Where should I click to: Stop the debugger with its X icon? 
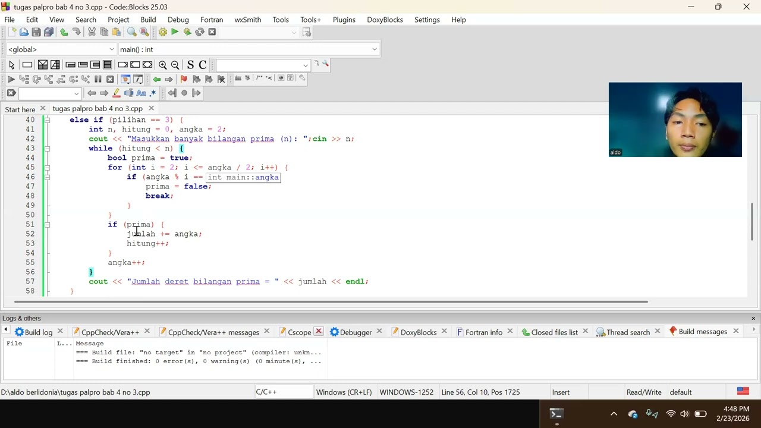(110, 79)
